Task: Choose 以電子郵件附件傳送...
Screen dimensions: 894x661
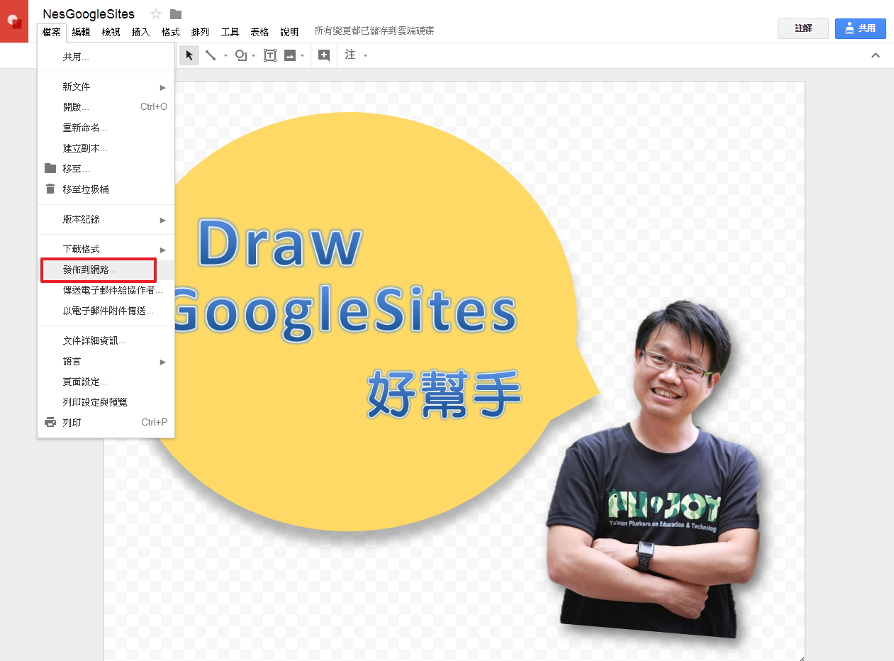Action: [106, 311]
